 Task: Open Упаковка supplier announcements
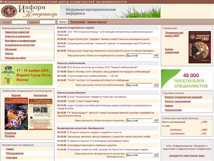click(12, 158)
